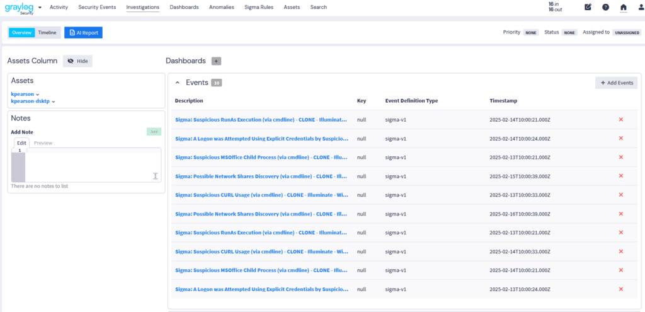Screen dimensions: 645x312
Task: Hide the Assets Column
Action: 77,61
